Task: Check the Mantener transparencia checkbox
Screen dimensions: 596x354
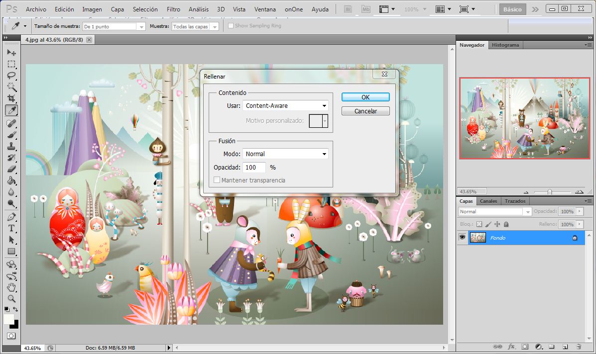Action: 217,180
